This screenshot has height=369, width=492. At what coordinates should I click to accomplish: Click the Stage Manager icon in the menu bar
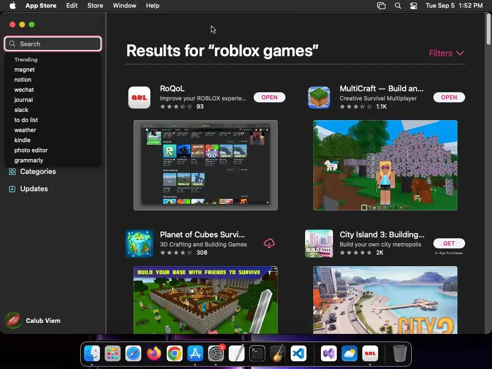pos(381,6)
